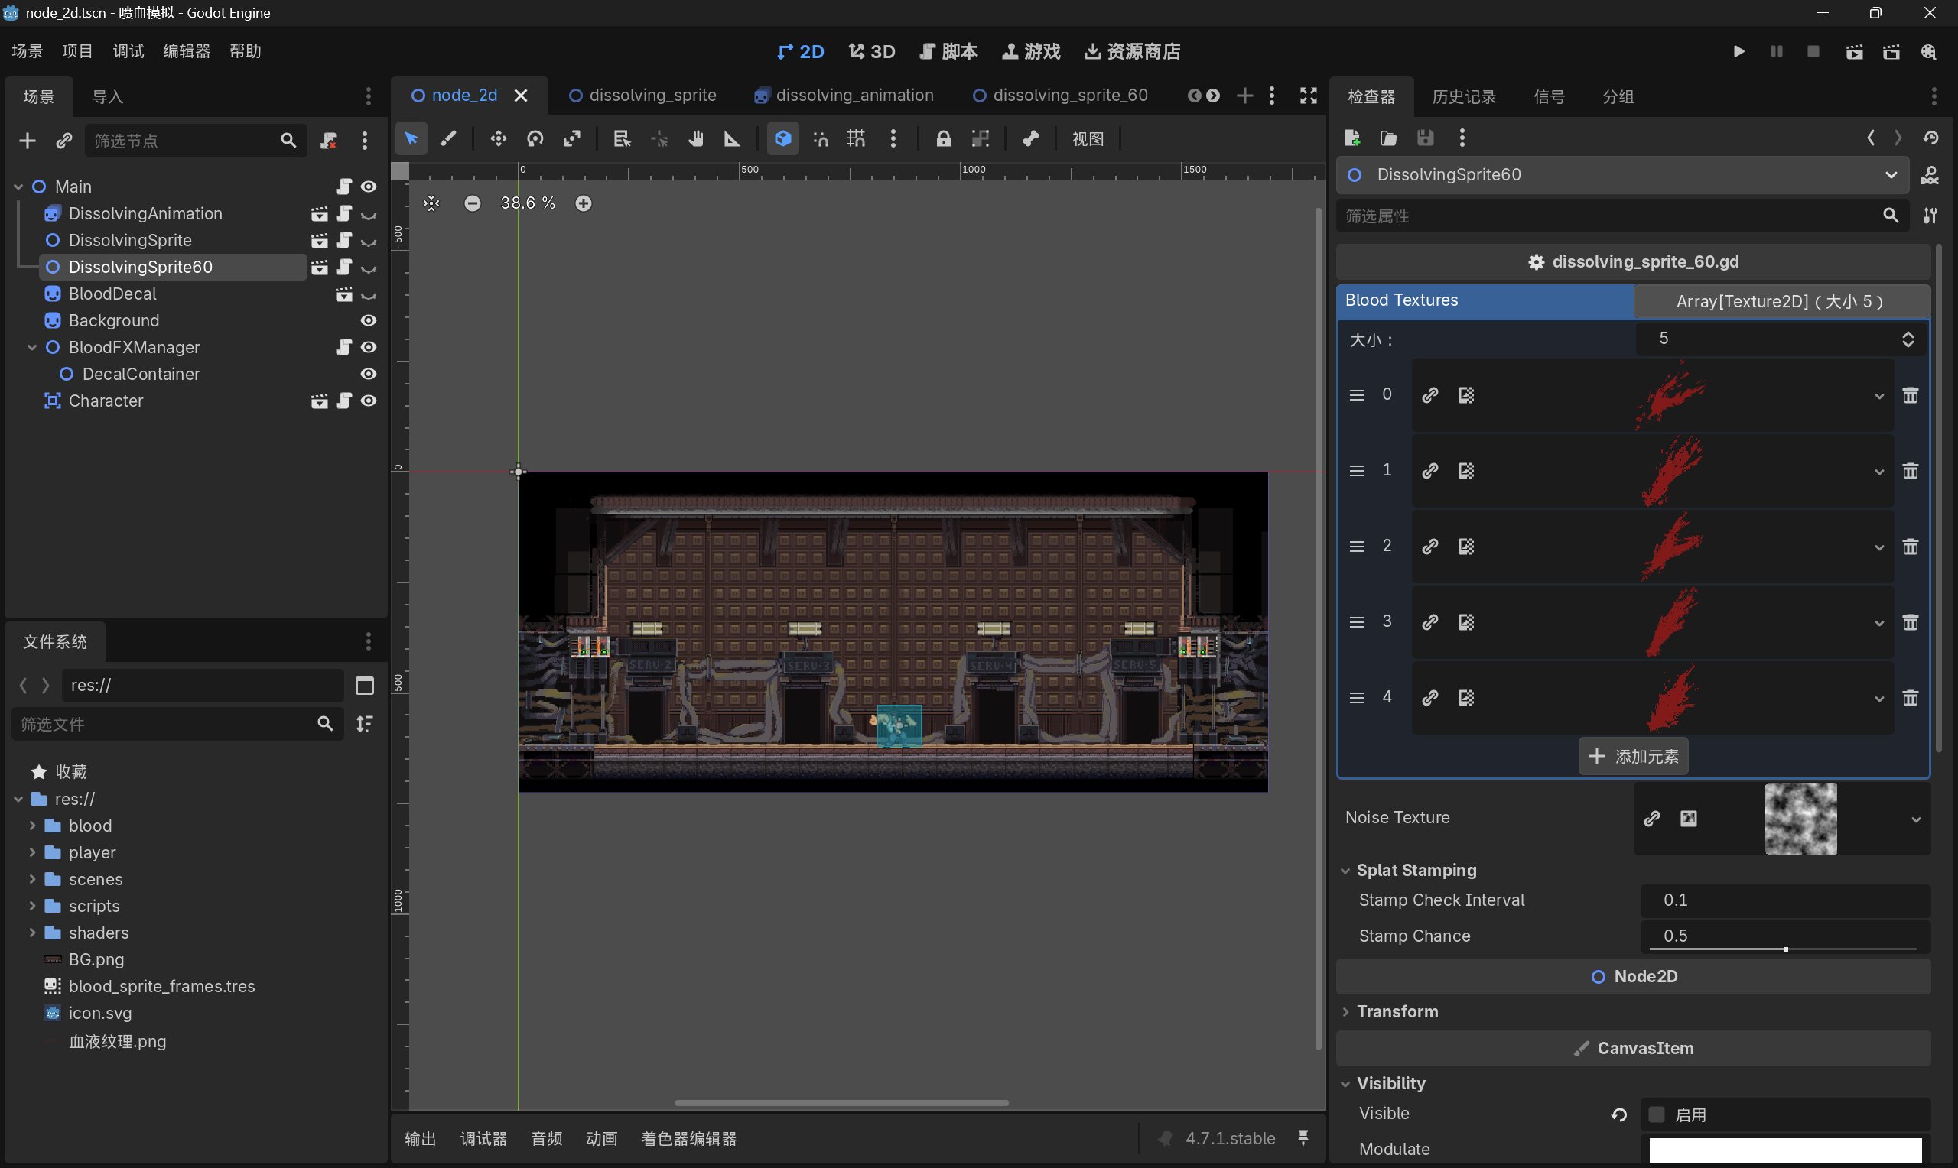The width and height of the screenshot is (1958, 1168).
Task: Select the Ruler mode tool
Action: pyautogui.click(x=732, y=139)
